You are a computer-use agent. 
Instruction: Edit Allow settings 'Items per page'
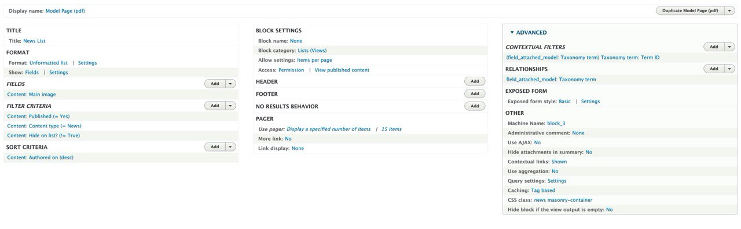pyautogui.click(x=314, y=60)
